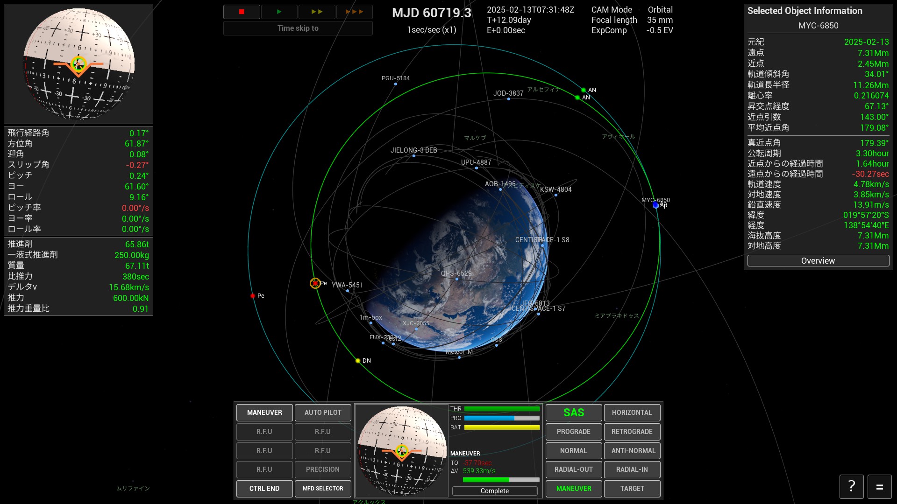Click the double-arrow fast forward button

pos(317,12)
